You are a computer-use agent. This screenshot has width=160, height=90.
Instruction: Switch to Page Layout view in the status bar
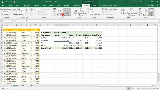pos(133,88)
